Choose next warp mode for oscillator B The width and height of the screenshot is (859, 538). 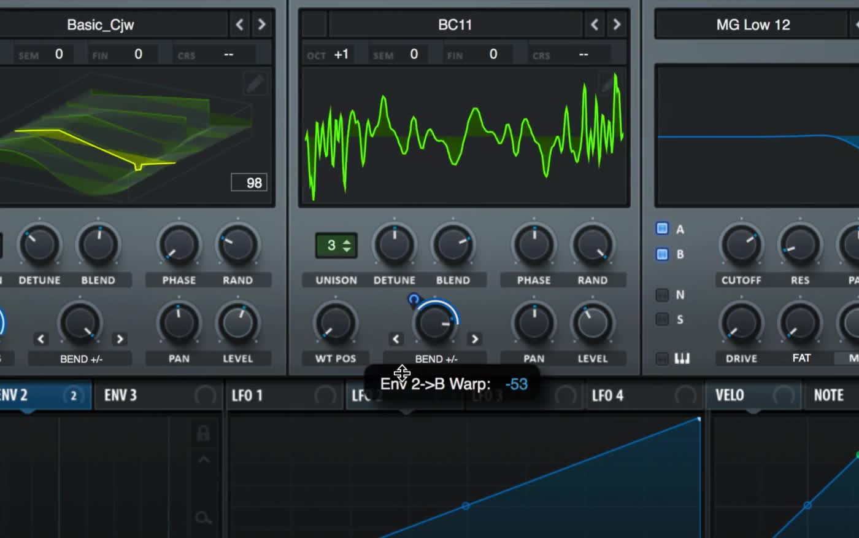[474, 339]
